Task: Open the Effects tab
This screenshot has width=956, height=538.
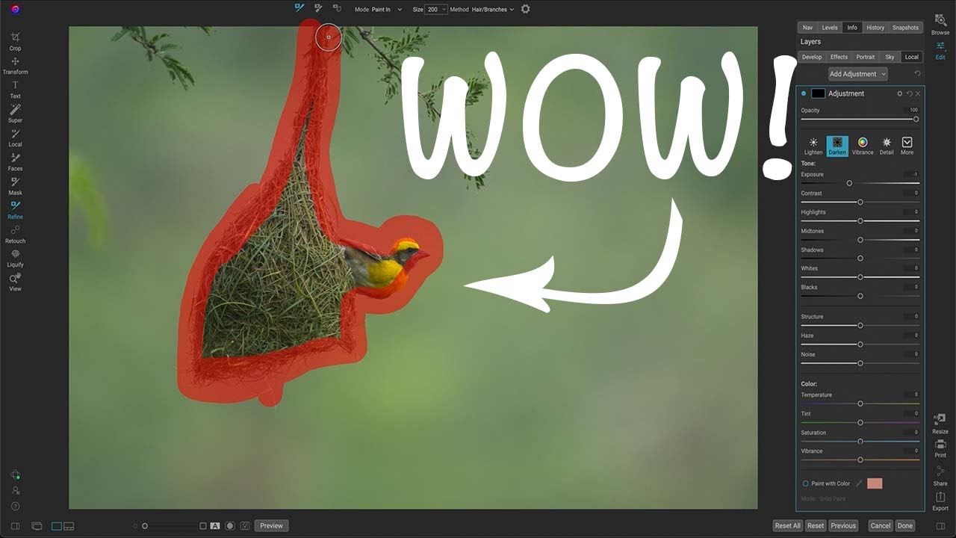Action: pyautogui.click(x=839, y=57)
